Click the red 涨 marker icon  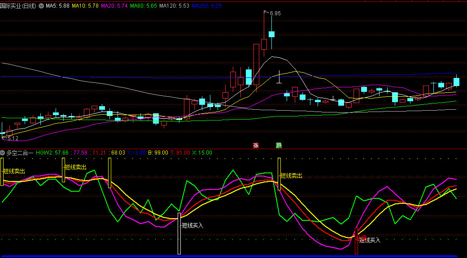[256, 145]
